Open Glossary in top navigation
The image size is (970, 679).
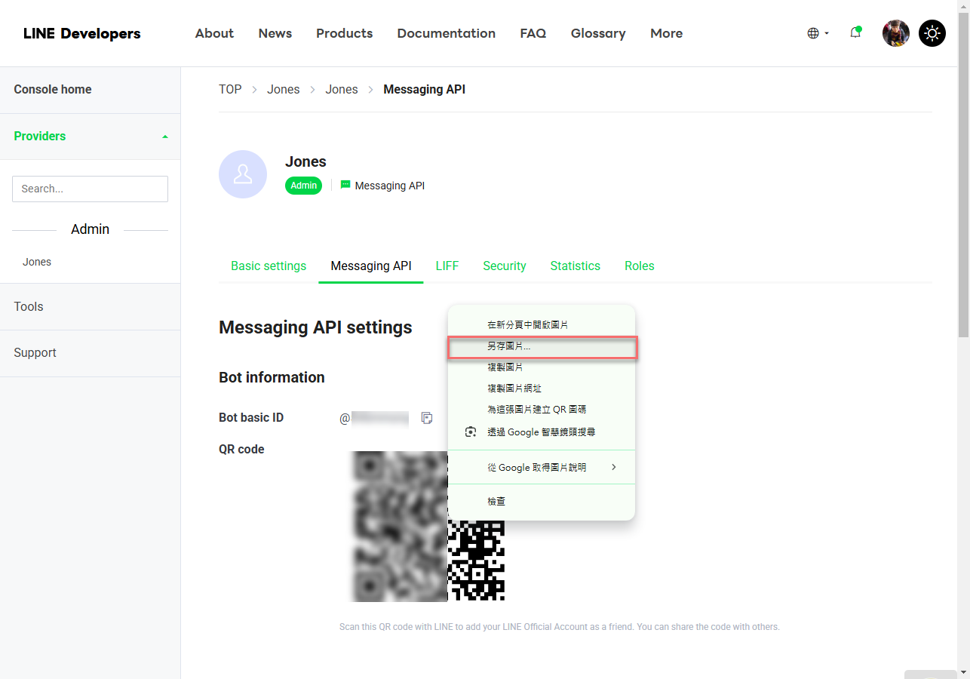tap(598, 33)
